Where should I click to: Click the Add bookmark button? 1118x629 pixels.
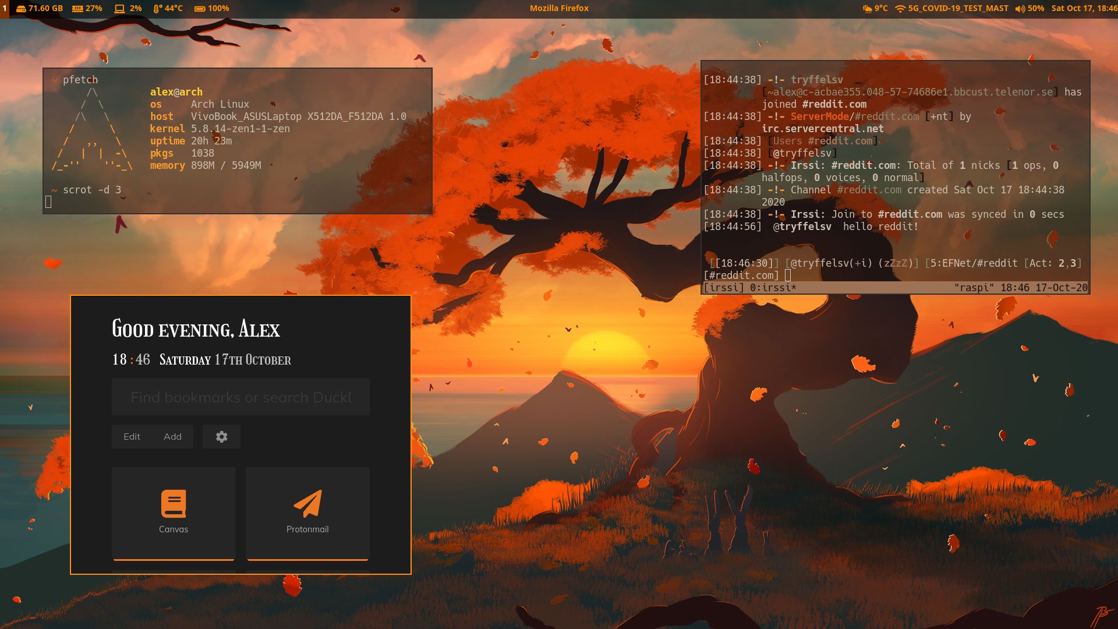(x=172, y=436)
